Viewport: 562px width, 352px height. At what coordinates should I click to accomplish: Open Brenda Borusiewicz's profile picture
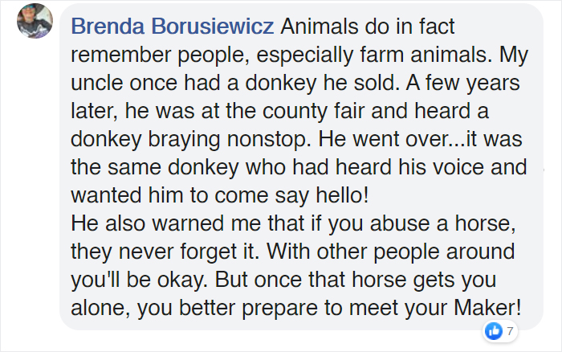coord(35,20)
